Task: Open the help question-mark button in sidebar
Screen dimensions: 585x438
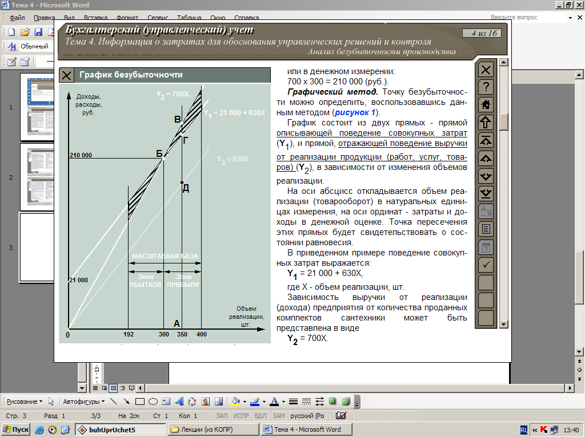Action: (486, 87)
